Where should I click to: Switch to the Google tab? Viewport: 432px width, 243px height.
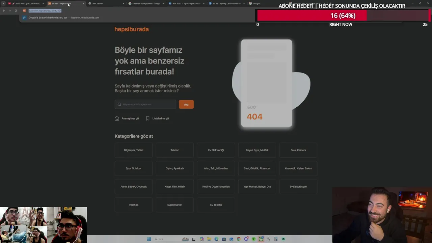tap(267, 3)
